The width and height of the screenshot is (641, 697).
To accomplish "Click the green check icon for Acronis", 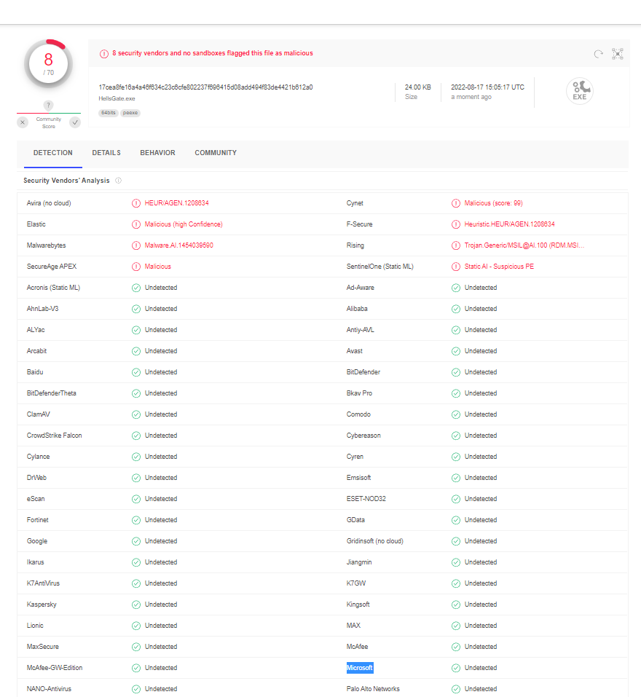I will [x=136, y=288].
